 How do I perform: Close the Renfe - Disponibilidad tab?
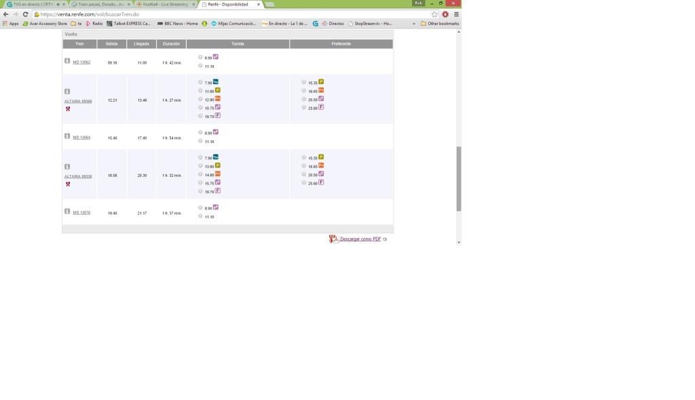pos(259,5)
